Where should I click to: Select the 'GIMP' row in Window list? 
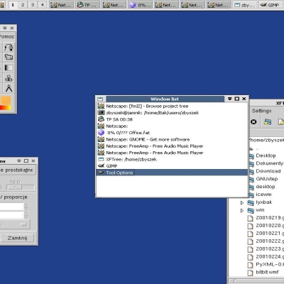pos(172,166)
